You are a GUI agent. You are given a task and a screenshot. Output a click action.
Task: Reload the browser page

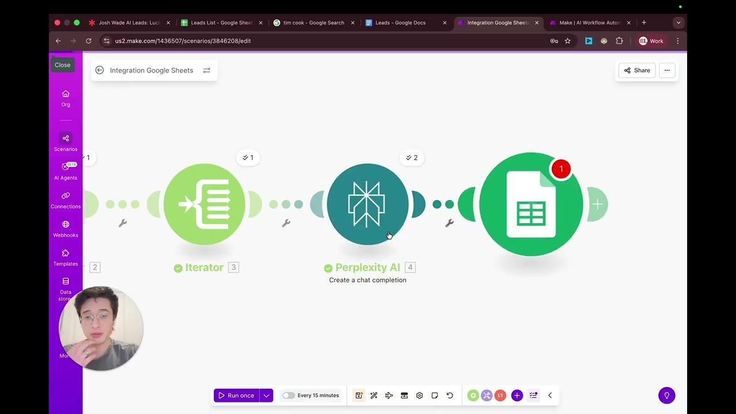pyautogui.click(x=89, y=41)
